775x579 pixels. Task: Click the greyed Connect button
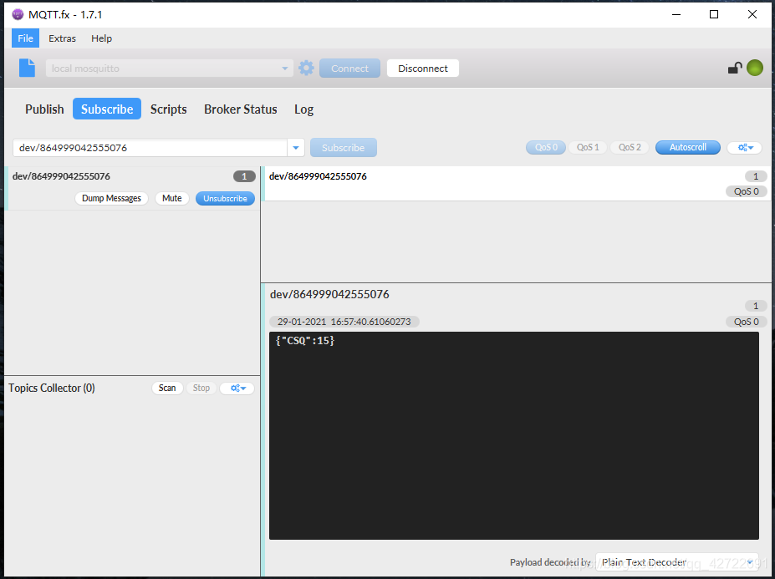[x=350, y=69]
